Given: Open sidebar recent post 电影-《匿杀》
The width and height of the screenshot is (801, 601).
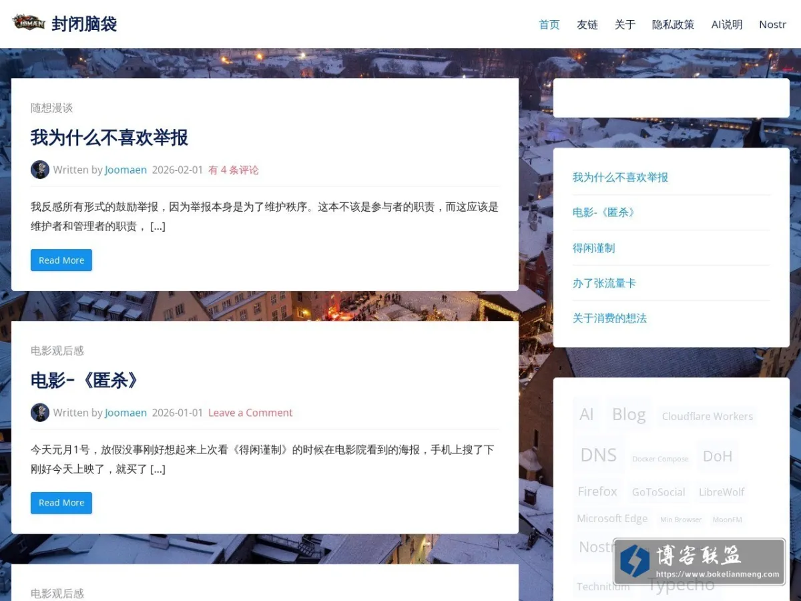Looking at the screenshot, I should (603, 212).
